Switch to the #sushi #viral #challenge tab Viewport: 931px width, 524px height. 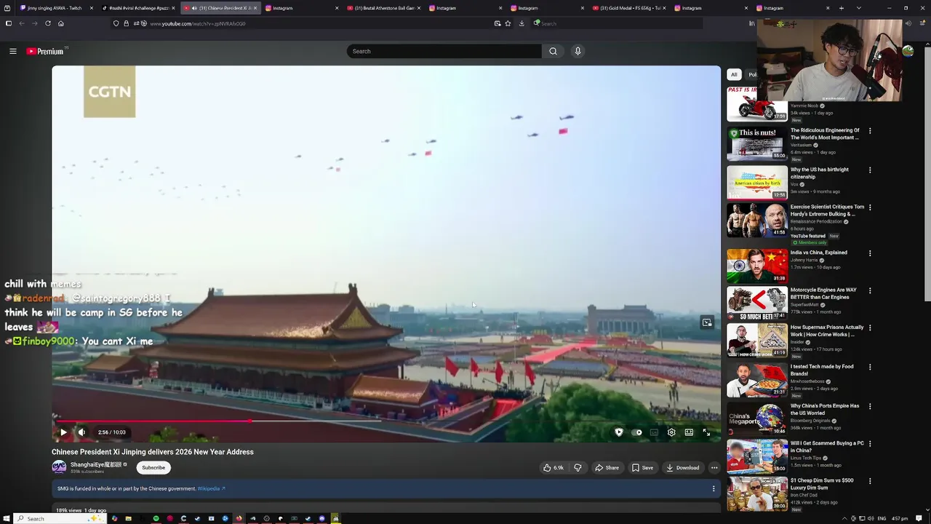(x=138, y=8)
